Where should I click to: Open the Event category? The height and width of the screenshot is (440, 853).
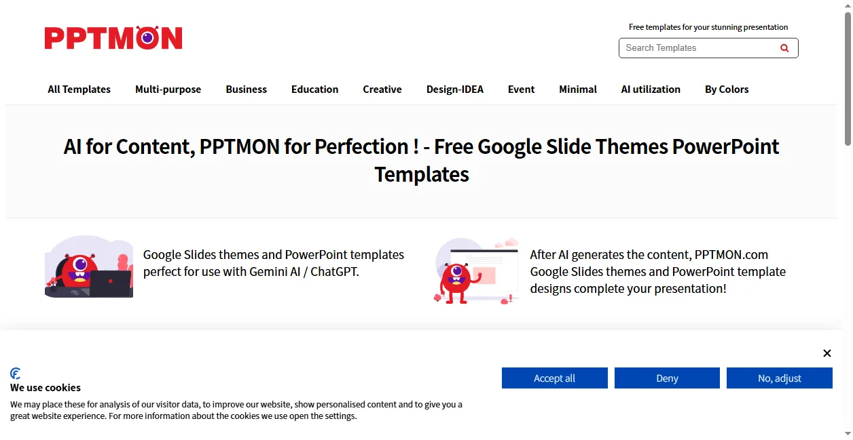521,89
